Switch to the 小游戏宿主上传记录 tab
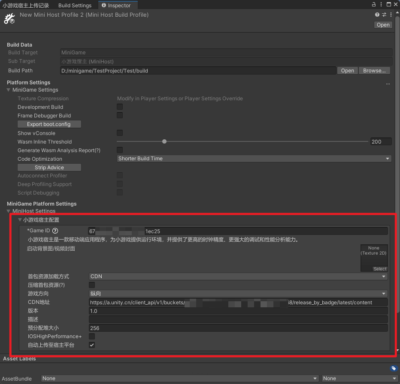Viewport: 400px width, 384px height. (x=26, y=6)
